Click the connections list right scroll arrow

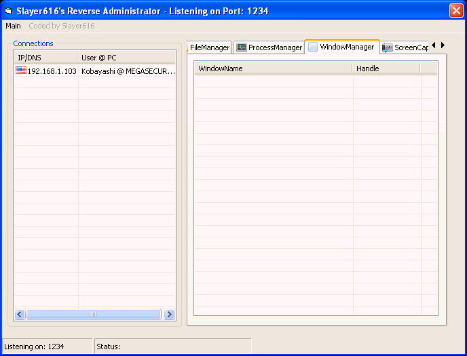tap(169, 315)
